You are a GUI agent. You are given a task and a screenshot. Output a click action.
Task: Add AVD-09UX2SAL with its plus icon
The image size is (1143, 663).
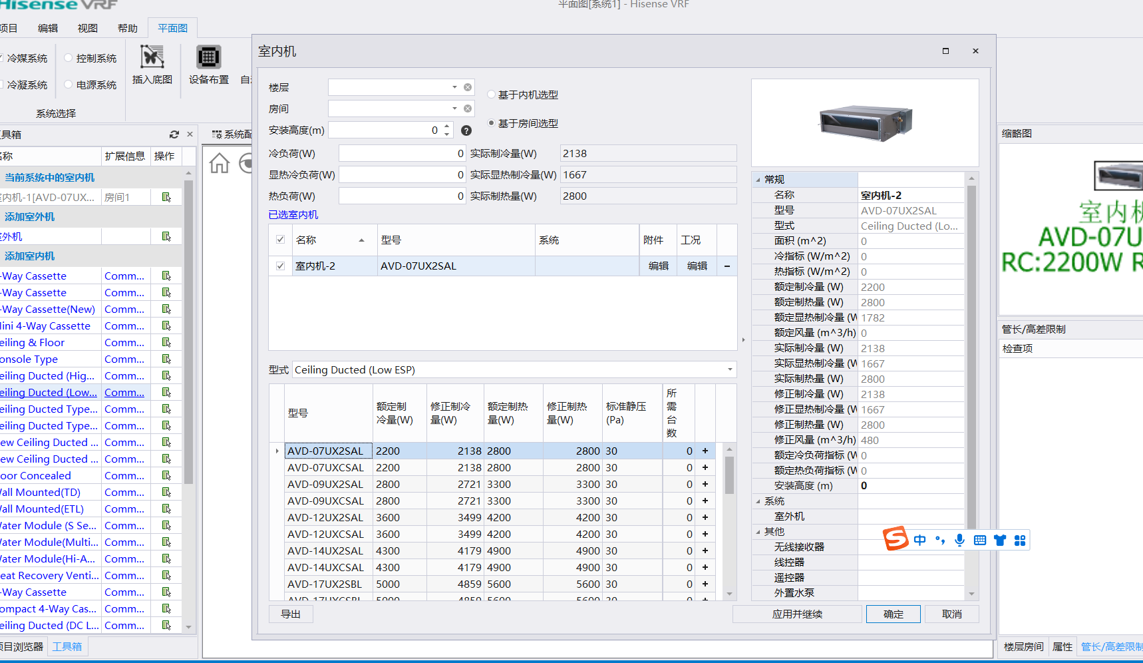[705, 484]
